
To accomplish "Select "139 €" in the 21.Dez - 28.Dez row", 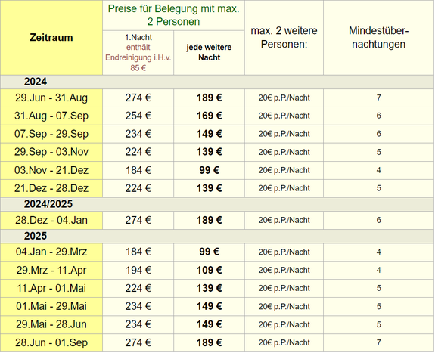I will (x=209, y=188).
